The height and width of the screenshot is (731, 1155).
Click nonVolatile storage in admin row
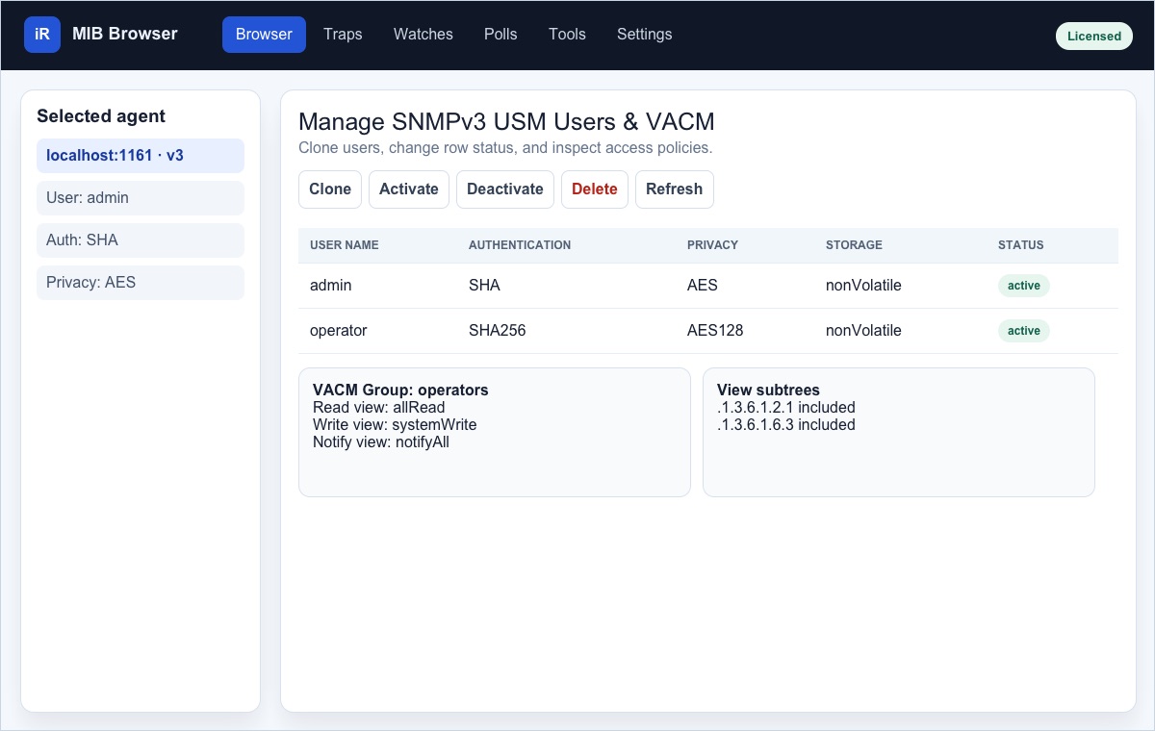coord(863,286)
